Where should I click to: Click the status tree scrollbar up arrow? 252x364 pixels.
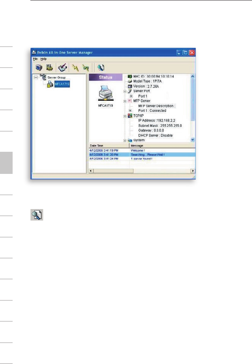coord(192,76)
